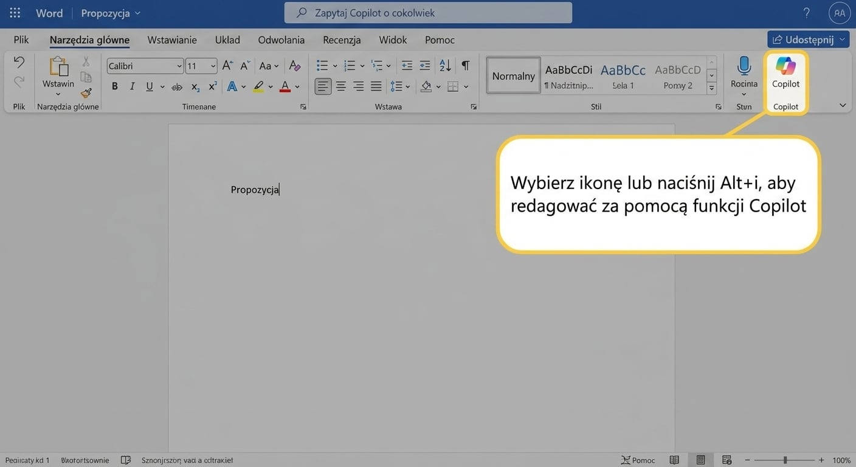The height and width of the screenshot is (467, 856).
Task: Redo the last action
Action: [19, 81]
